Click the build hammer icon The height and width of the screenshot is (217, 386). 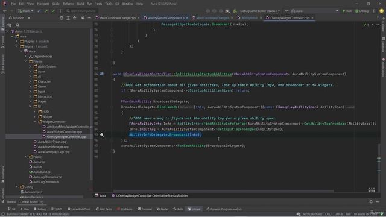[235, 11]
